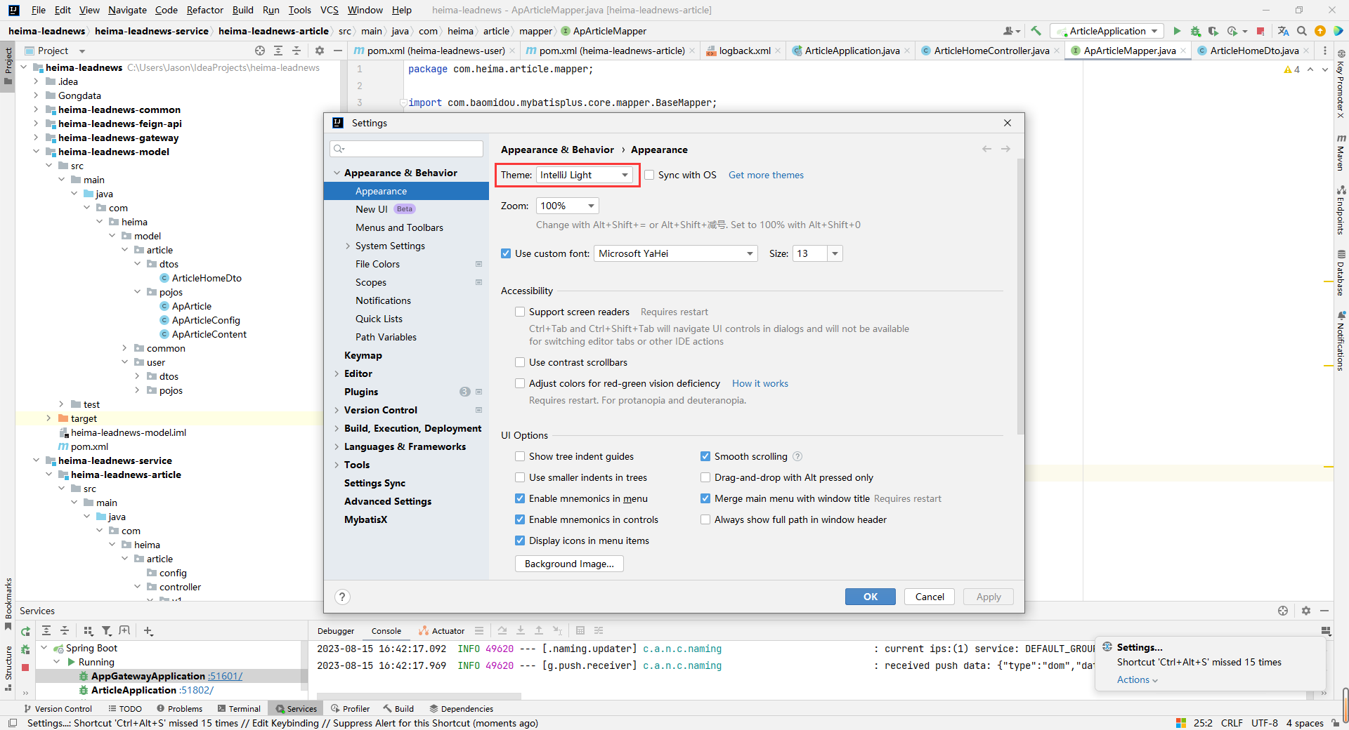Click the Background Image... button

click(x=569, y=564)
